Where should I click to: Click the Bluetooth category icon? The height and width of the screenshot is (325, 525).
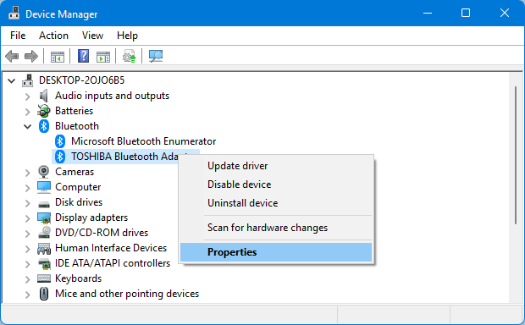coord(44,126)
